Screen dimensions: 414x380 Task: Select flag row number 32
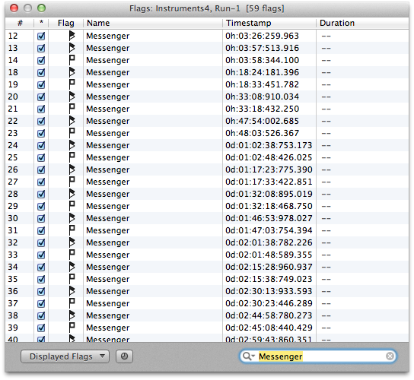coord(207,242)
